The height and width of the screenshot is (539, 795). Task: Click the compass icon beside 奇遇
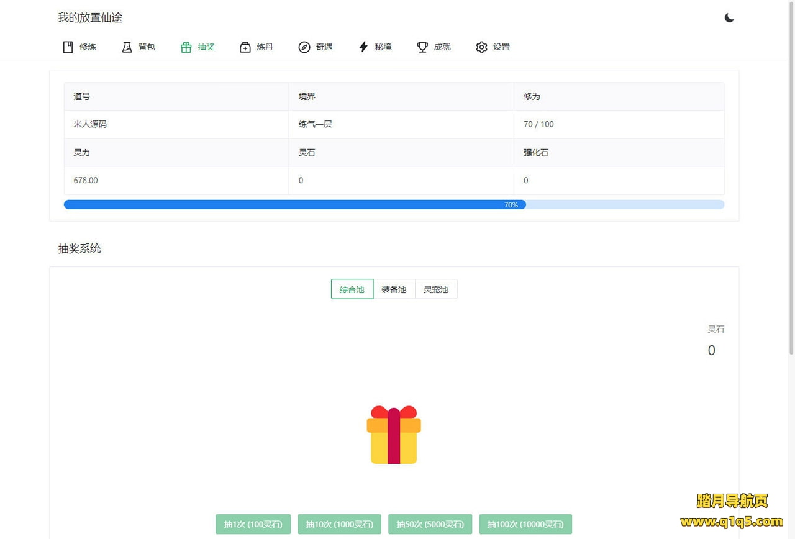tap(304, 47)
